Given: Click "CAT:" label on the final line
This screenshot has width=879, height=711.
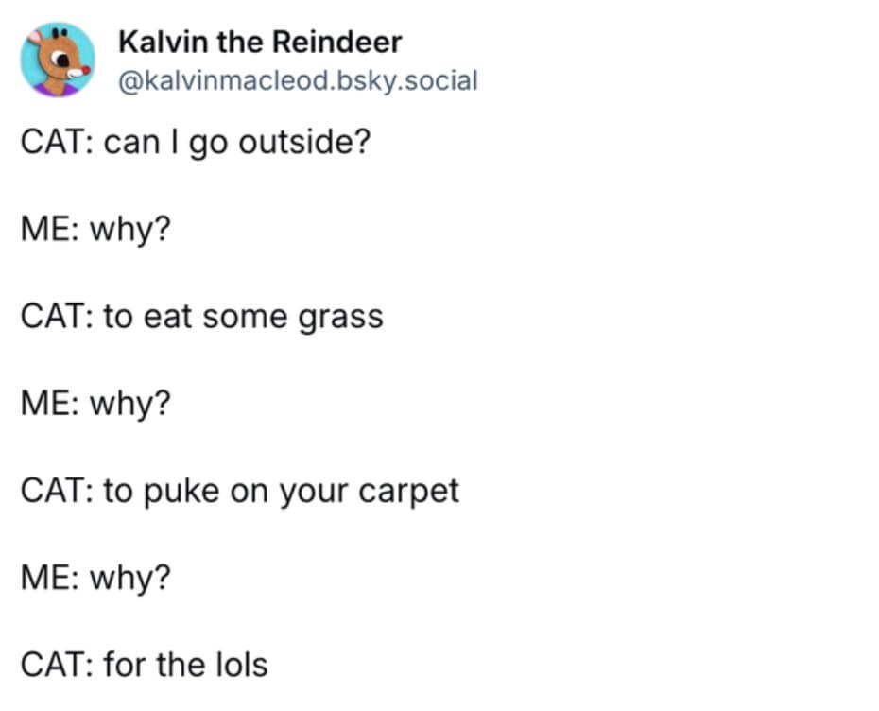Looking at the screenshot, I should [55, 665].
